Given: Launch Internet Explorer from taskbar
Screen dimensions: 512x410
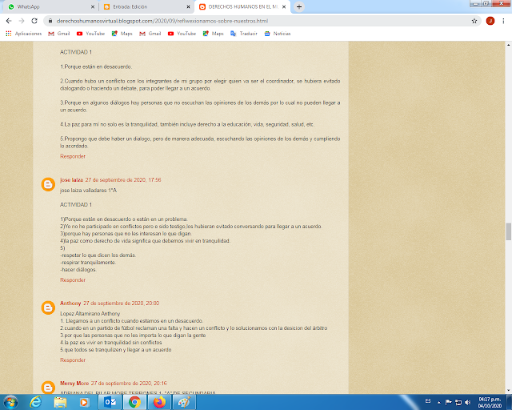Looking at the screenshot, I should tap(35, 402).
